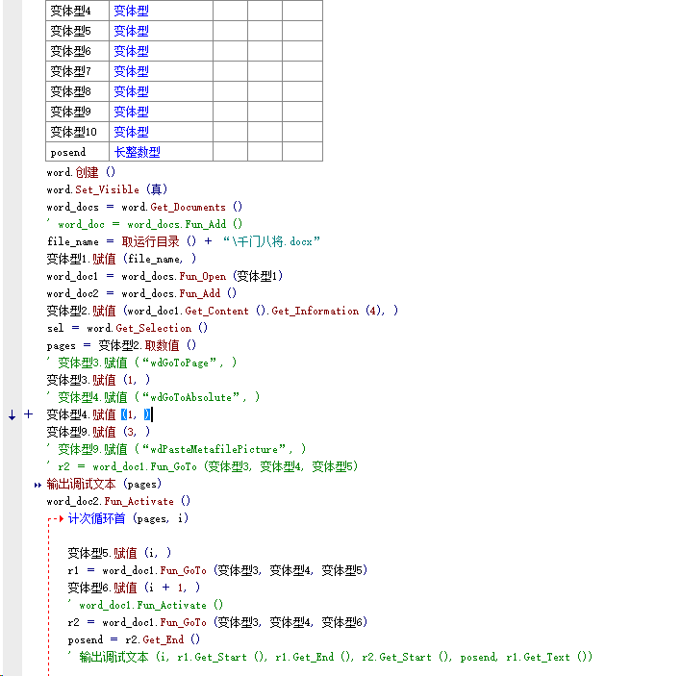Click the 变体型 type cell in row 变体型7
This screenshot has width=681, height=676.
(162, 71)
